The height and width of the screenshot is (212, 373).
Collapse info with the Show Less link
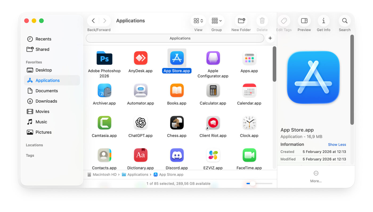pyautogui.click(x=337, y=144)
